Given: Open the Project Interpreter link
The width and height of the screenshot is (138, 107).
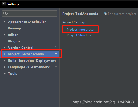Looking at the screenshot, I should [x=81, y=30].
